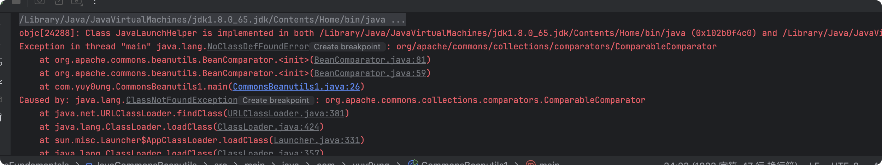882x165 pixels.
Task: Open the BeanComparator.java:81 source link
Action: pyautogui.click(x=370, y=60)
